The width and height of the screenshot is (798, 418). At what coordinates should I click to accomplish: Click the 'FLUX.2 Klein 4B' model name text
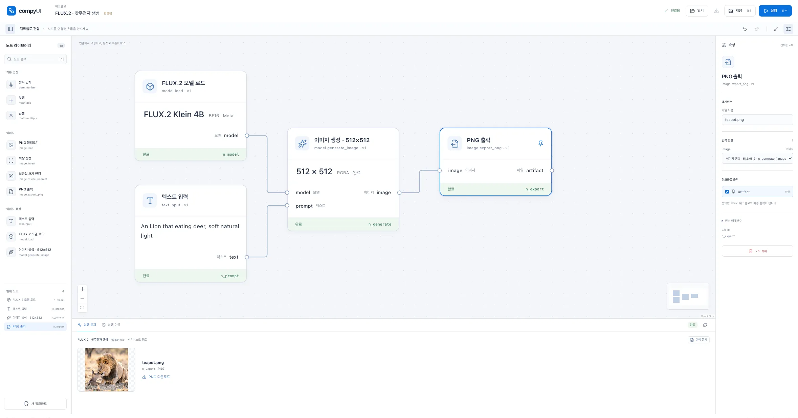click(x=174, y=114)
